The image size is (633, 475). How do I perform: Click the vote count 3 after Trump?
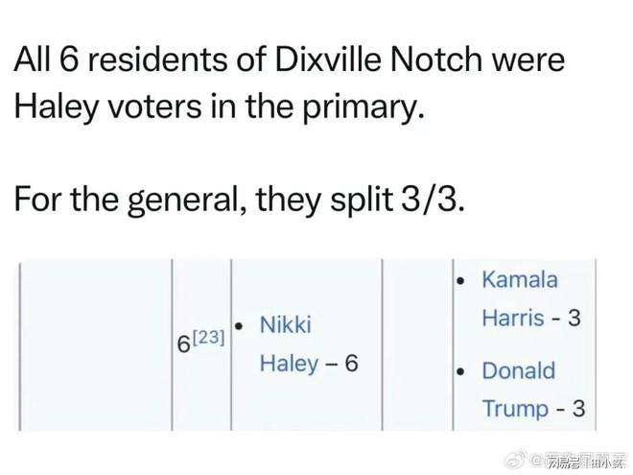pos(578,409)
